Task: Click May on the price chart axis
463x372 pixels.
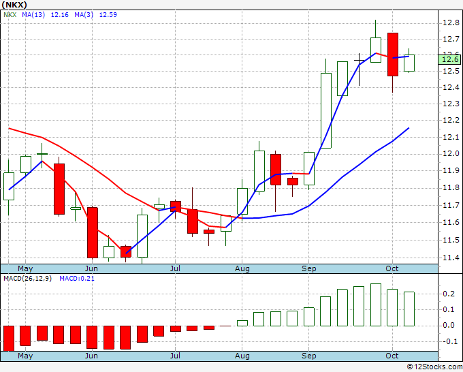Action: coord(25,269)
